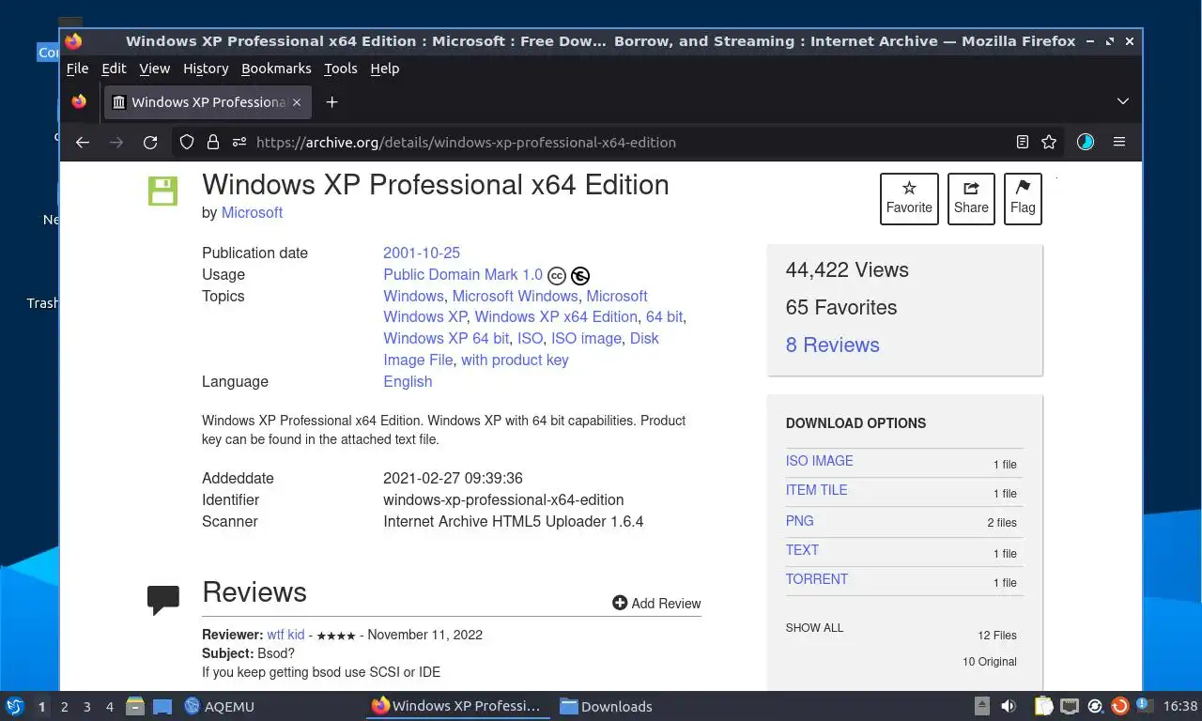1202x721 pixels.
Task: Open the Tools menu
Action: pyautogui.click(x=341, y=69)
